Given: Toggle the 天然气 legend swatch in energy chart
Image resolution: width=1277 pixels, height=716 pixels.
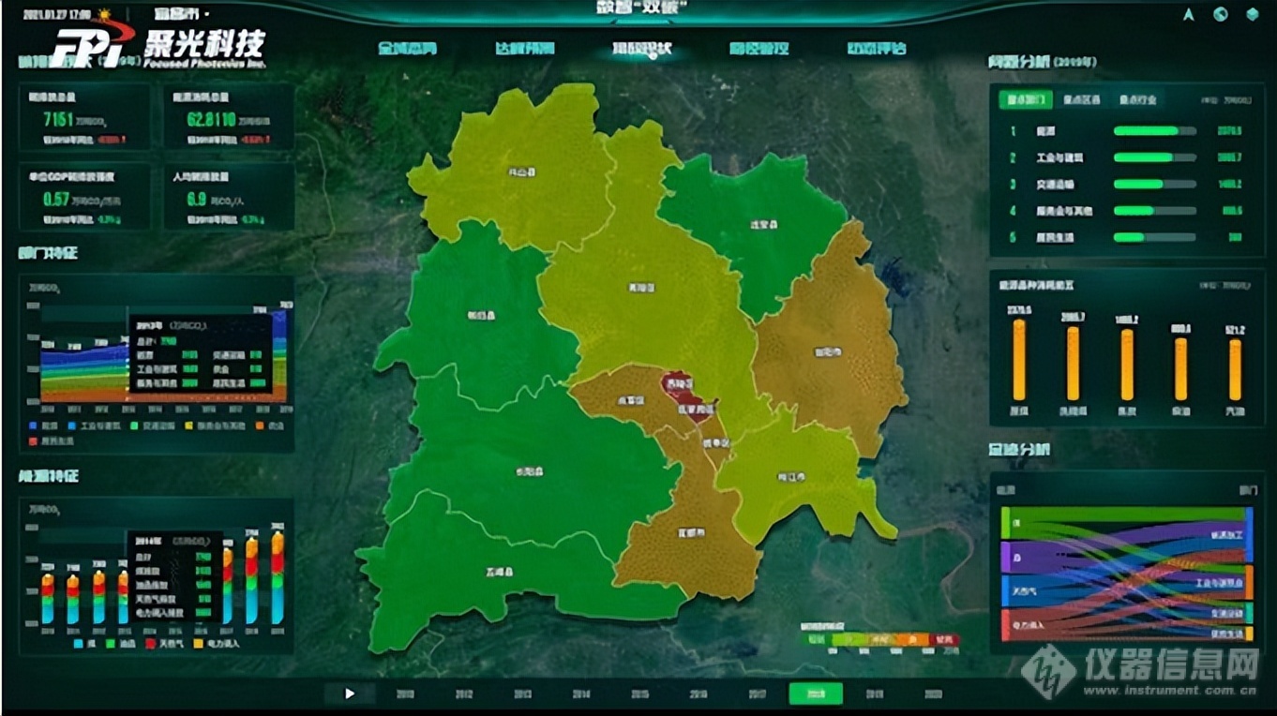Looking at the screenshot, I should (x=150, y=644).
